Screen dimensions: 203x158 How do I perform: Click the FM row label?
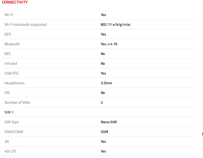[x=7, y=93]
